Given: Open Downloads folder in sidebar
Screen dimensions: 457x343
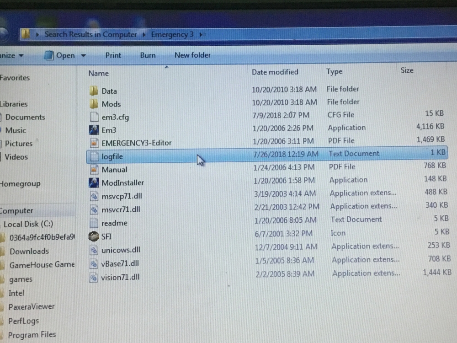Looking at the screenshot, I should tap(29, 251).
